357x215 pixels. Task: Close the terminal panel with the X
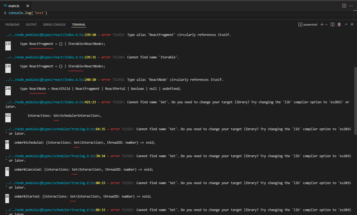(x=352, y=24)
